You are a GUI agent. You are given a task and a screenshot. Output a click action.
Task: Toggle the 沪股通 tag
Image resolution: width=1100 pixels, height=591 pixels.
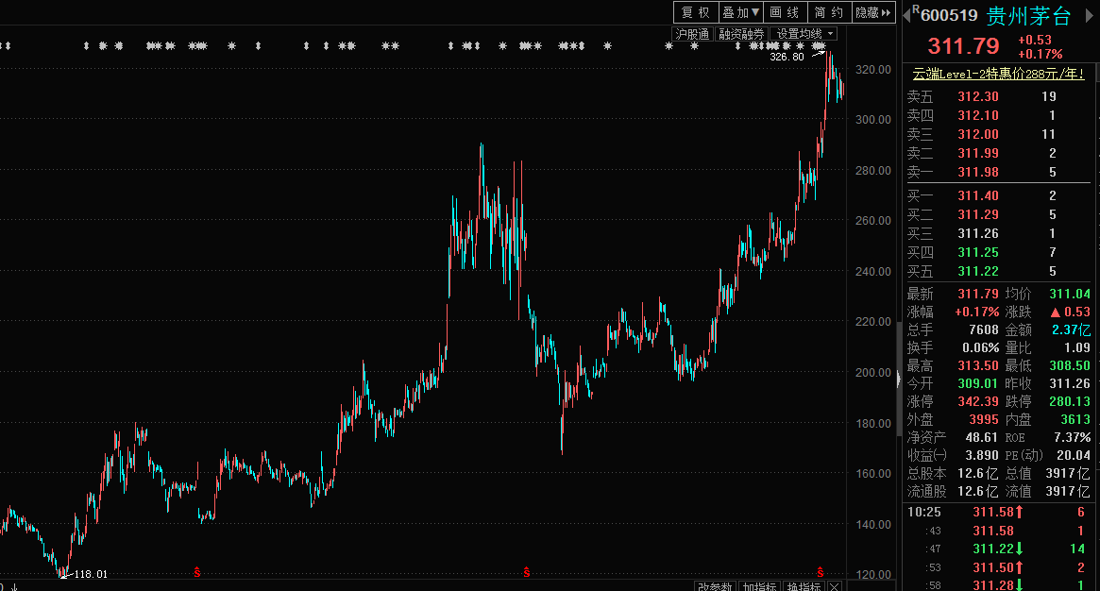692,34
